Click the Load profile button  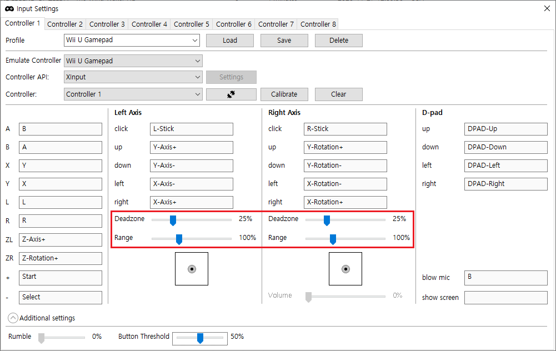tap(229, 40)
